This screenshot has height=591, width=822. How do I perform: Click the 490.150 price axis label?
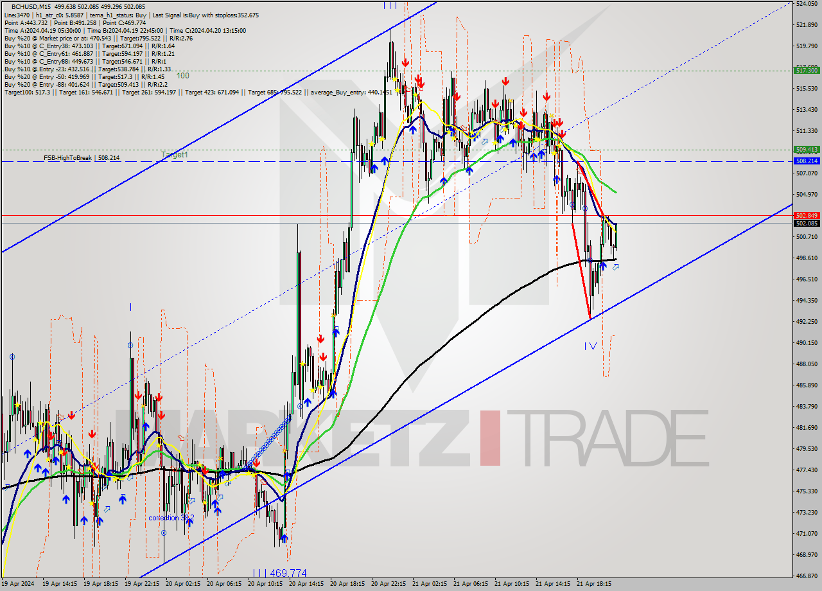[807, 343]
